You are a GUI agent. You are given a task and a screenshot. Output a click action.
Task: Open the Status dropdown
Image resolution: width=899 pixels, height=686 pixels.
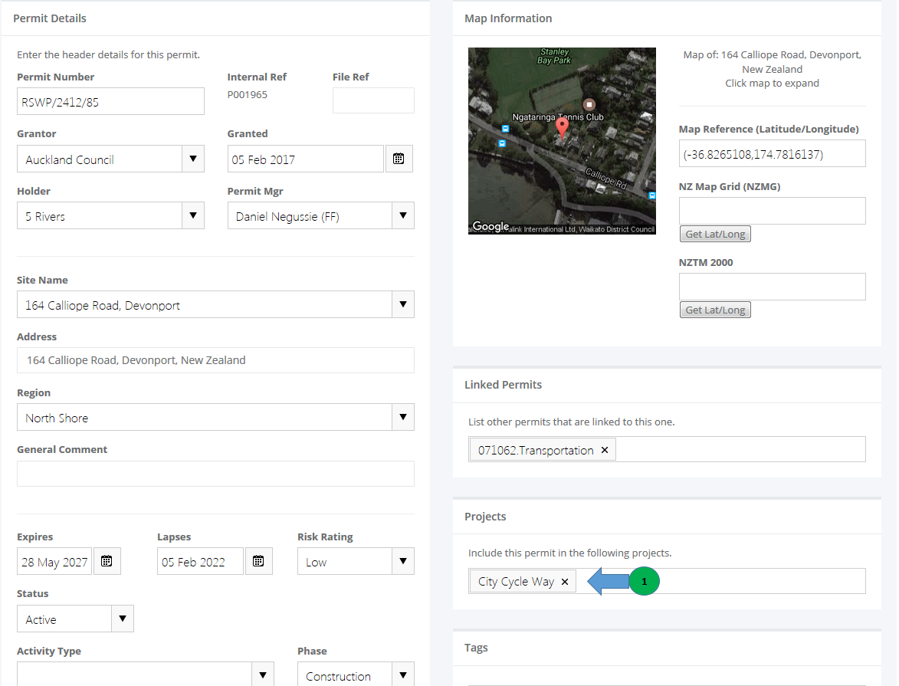coord(122,619)
